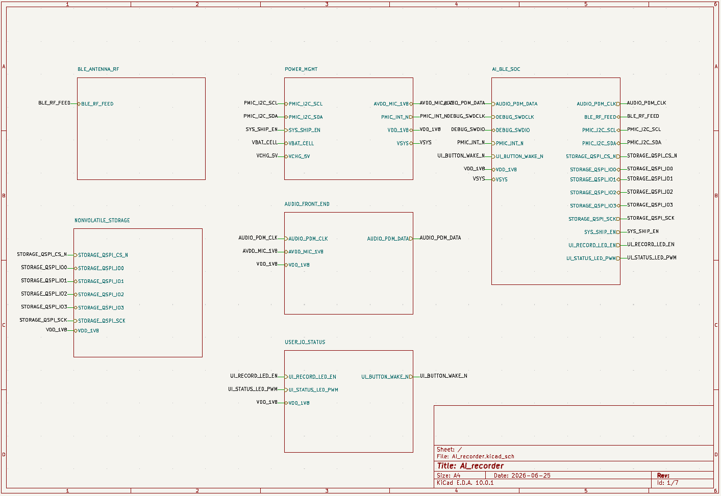Select the BLE_ANTENNA_RF sheet title

[98, 69]
